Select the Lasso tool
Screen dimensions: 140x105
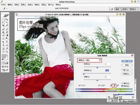(3, 22)
